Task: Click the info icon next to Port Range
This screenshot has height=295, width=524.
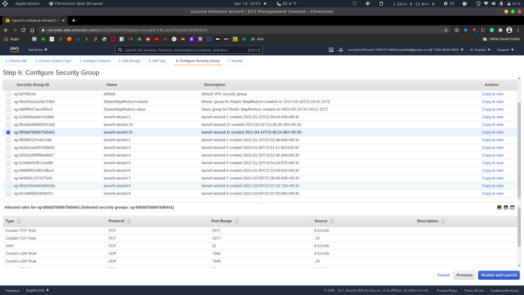Action: (235, 221)
